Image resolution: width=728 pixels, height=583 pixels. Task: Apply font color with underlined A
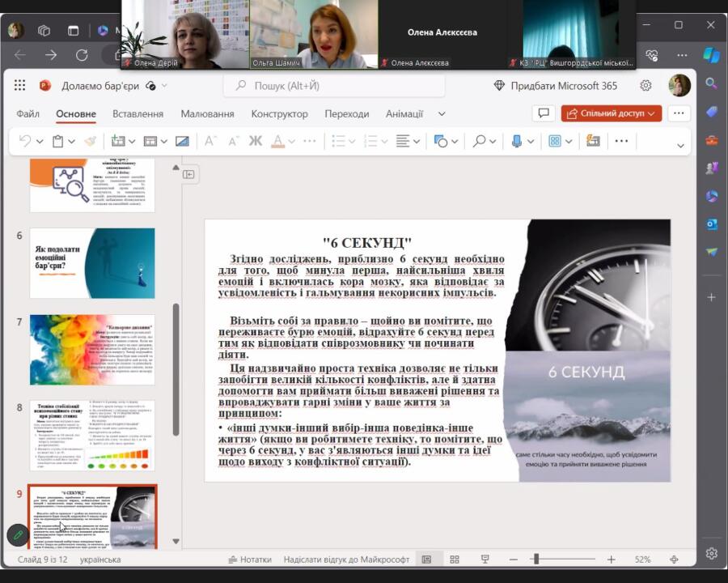click(x=277, y=141)
